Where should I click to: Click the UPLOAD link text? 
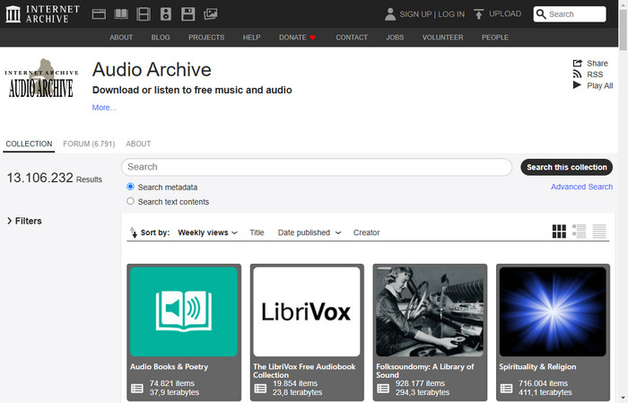505,13
